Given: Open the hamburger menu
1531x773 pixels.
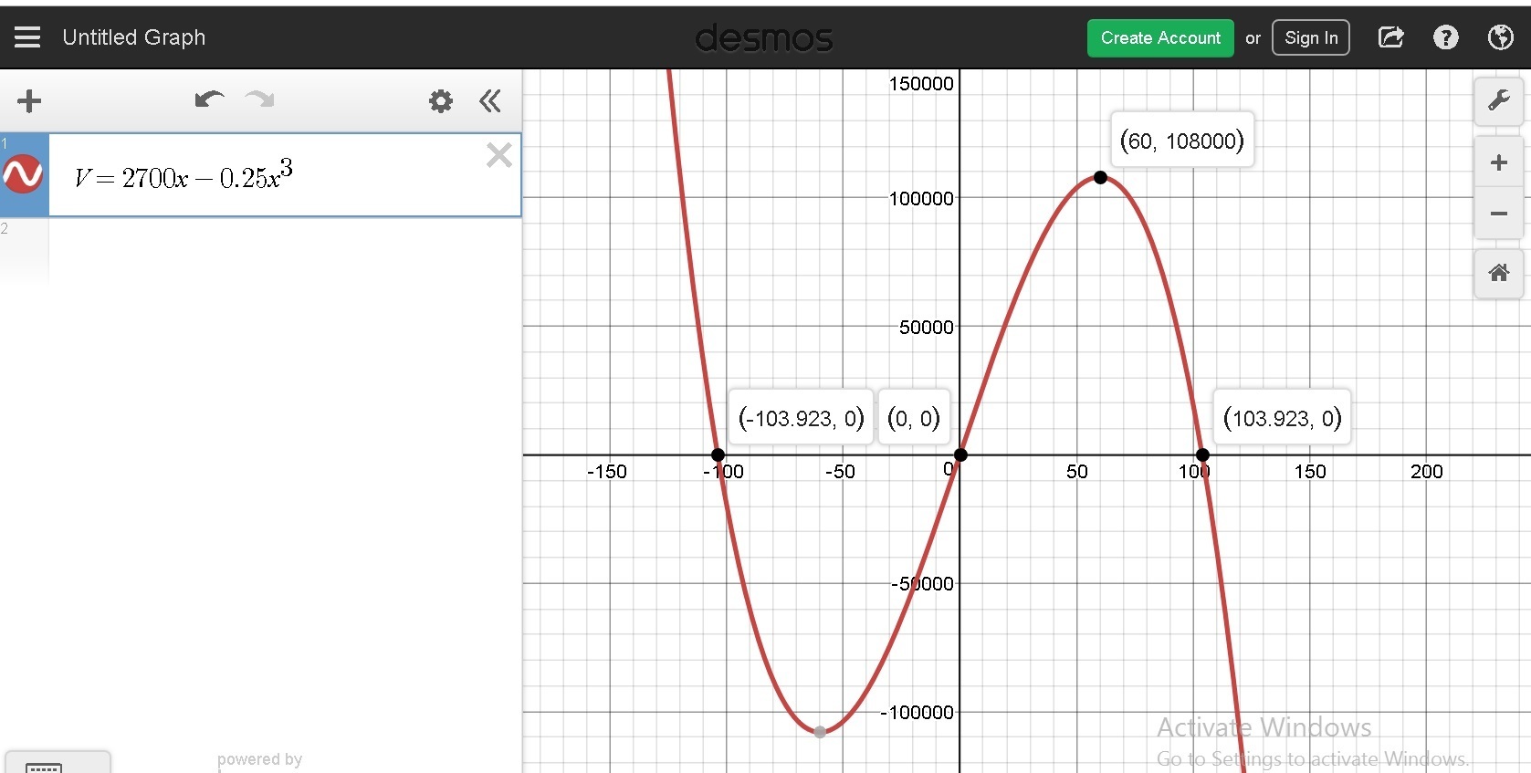Looking at the screenshot, I should (27, 37).
